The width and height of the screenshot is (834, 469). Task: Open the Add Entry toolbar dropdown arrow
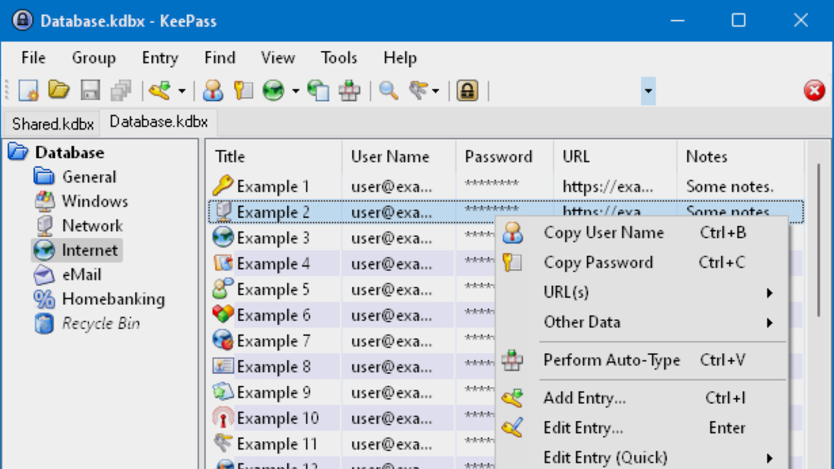(182, 91)
